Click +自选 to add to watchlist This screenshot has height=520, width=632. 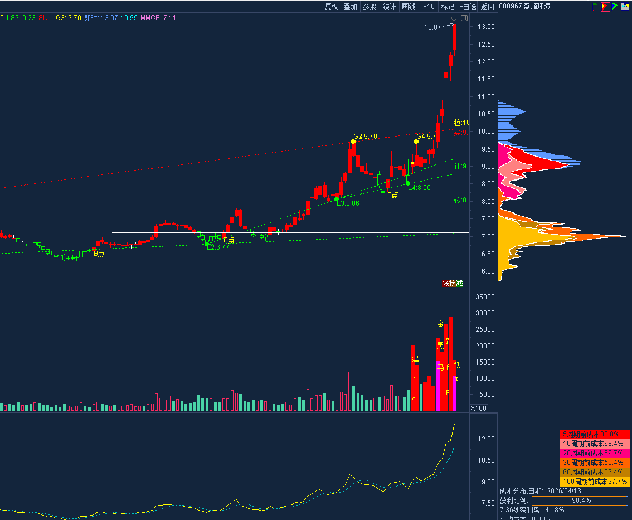468,7
